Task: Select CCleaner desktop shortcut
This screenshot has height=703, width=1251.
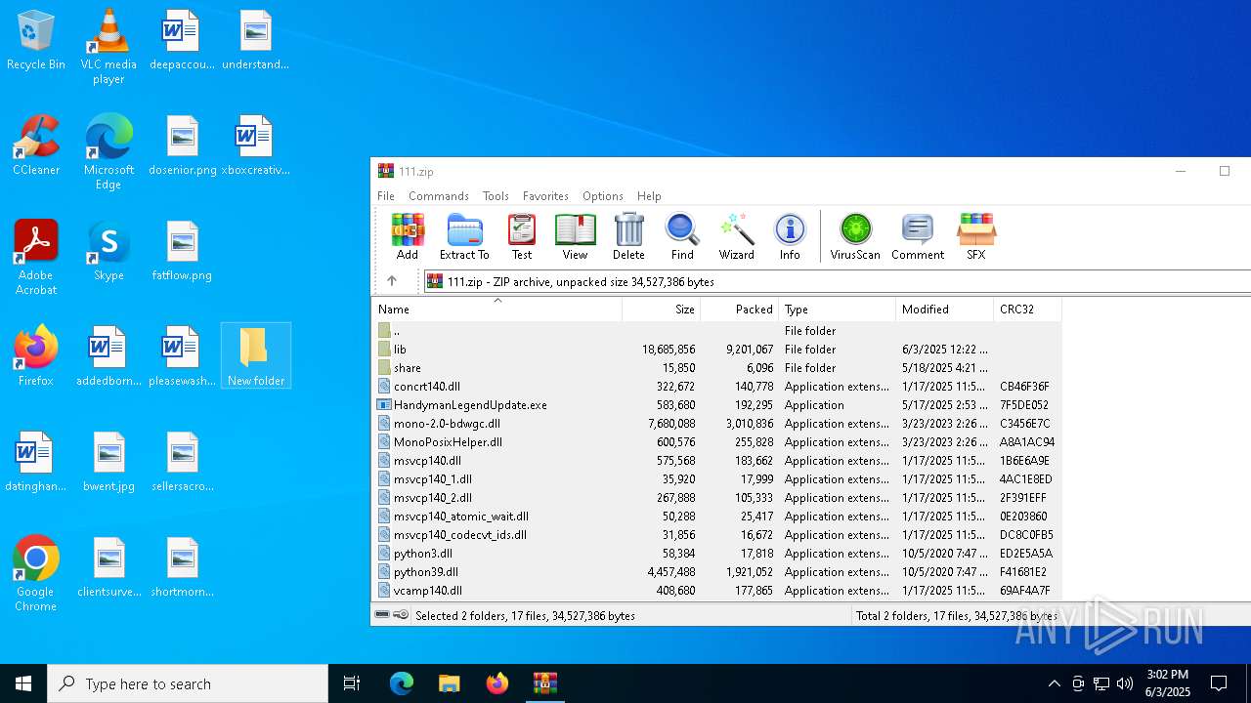Action: point(36,145)
